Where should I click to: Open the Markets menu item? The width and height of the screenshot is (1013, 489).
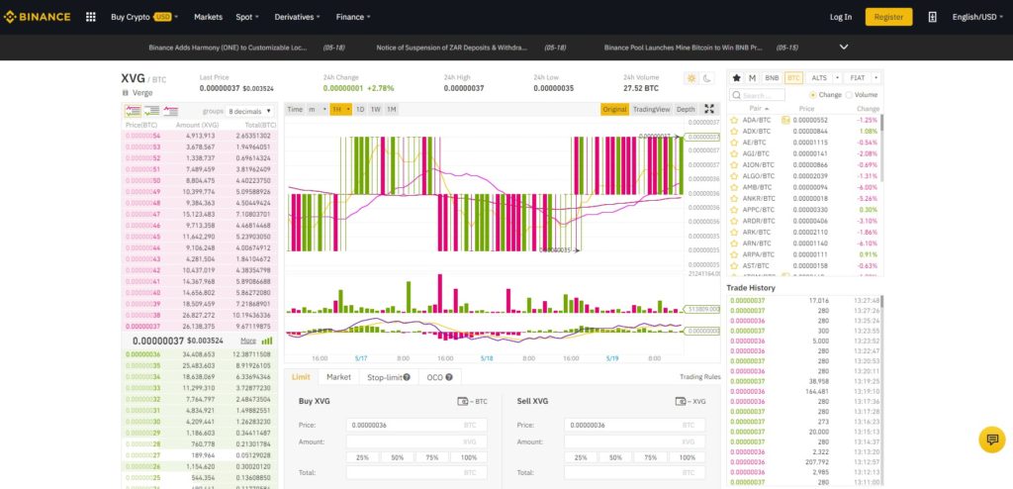point(208,17)
